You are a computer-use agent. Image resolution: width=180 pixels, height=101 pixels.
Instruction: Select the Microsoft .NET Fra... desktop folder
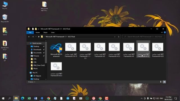coord(44,6)
